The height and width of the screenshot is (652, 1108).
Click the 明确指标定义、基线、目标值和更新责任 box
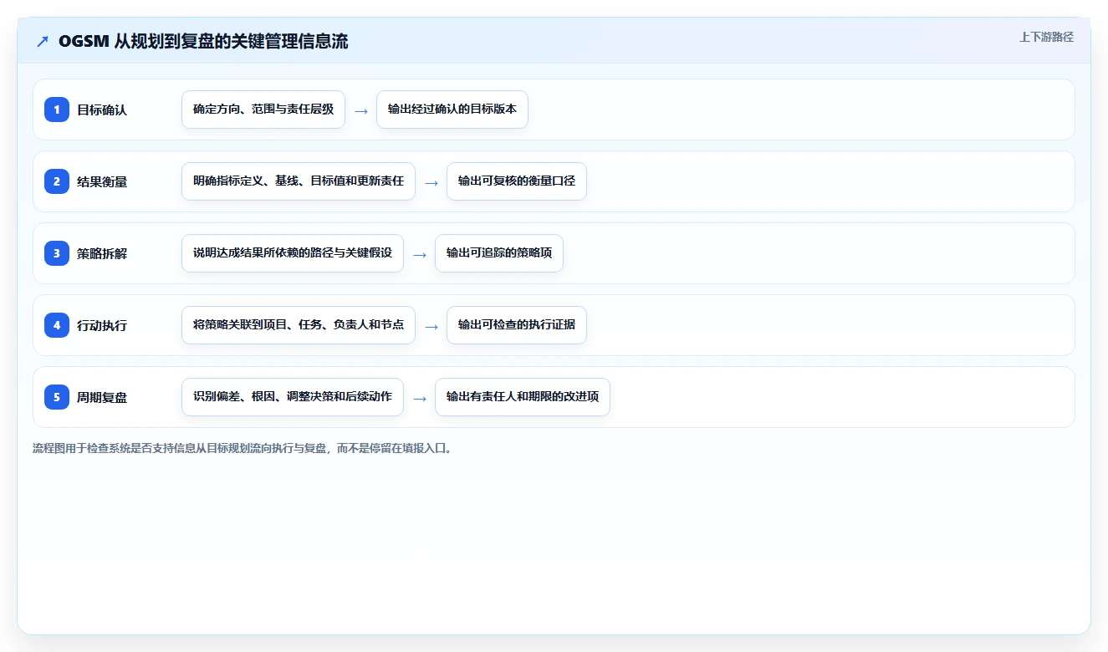[x=299, y=181]
